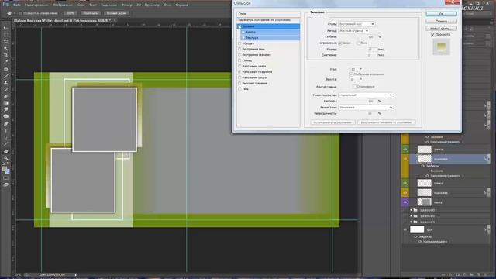The image size is (496, 279).
Task: Click Использовать по умолчанию button
Action: 332,122
